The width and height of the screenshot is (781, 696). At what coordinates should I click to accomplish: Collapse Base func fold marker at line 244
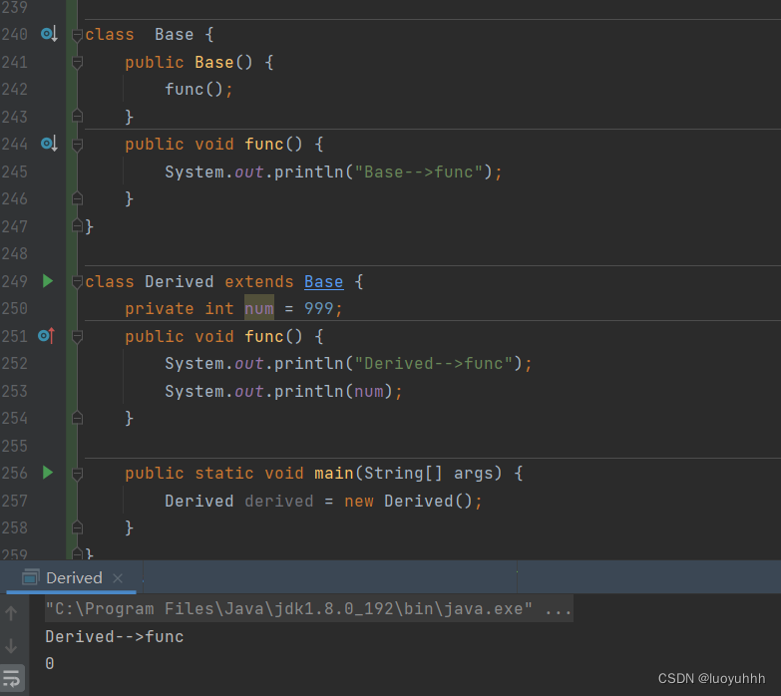point(77,145)
